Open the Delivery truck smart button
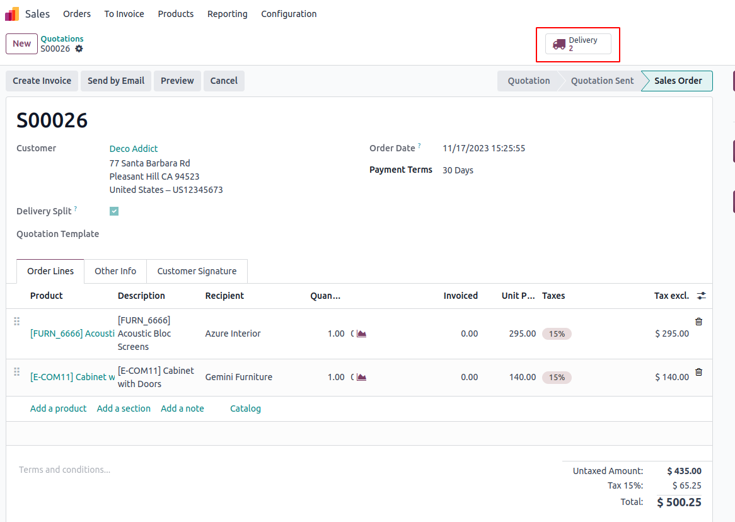735x522 pixels. click(578, 44)
